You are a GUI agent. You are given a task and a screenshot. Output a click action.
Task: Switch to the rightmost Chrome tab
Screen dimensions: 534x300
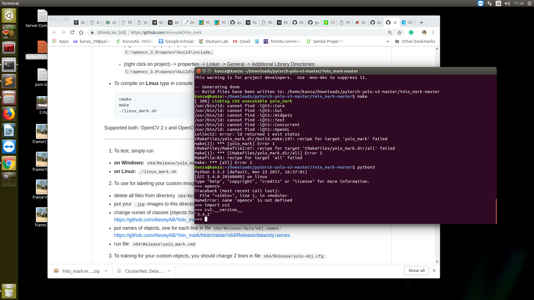(407, 22)
